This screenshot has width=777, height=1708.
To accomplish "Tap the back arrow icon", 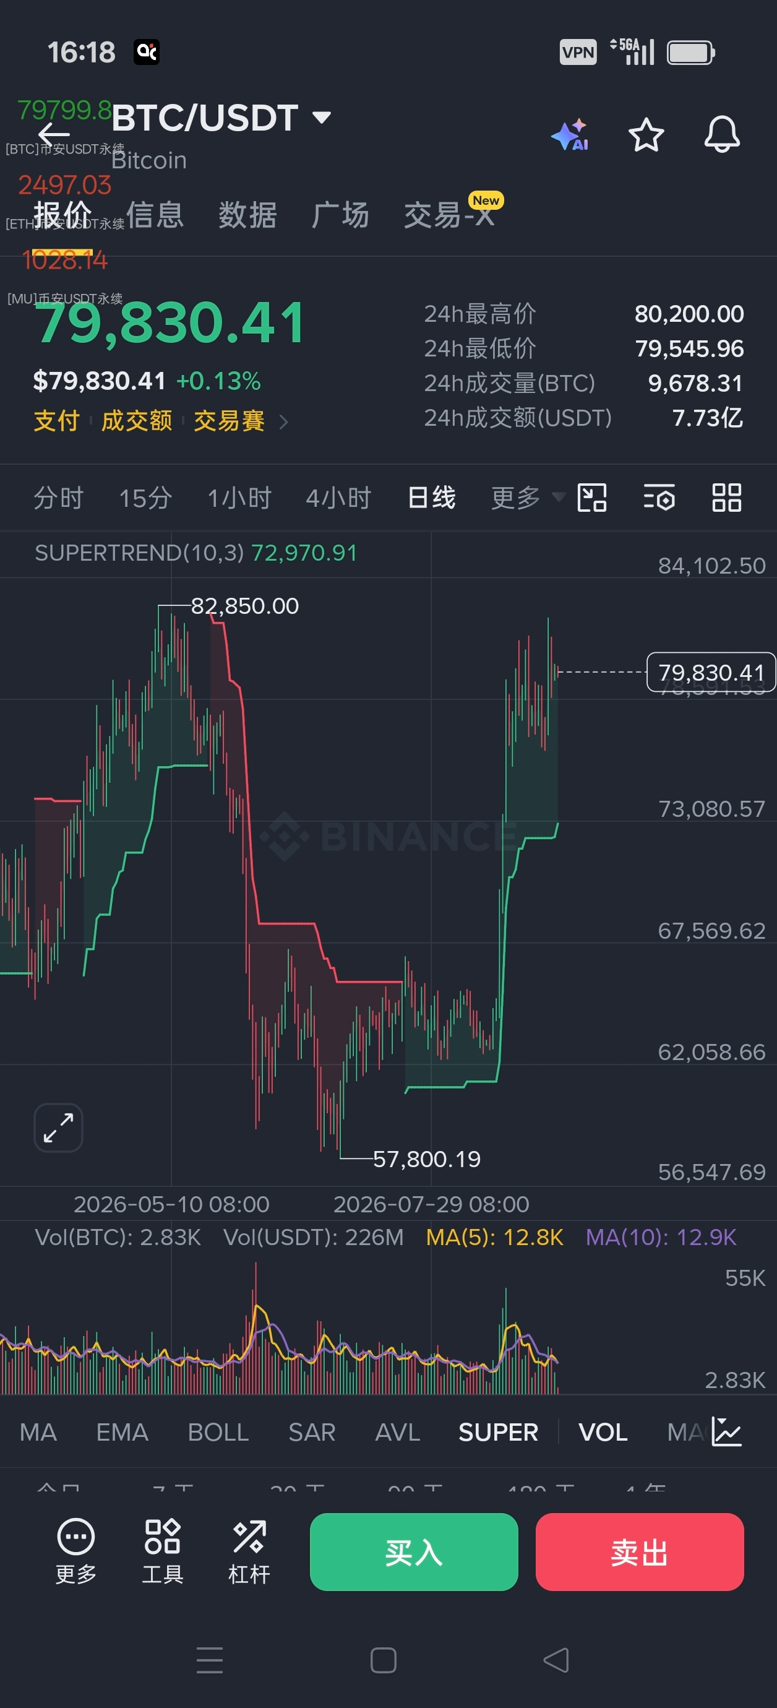I will [x=54, y=135].
